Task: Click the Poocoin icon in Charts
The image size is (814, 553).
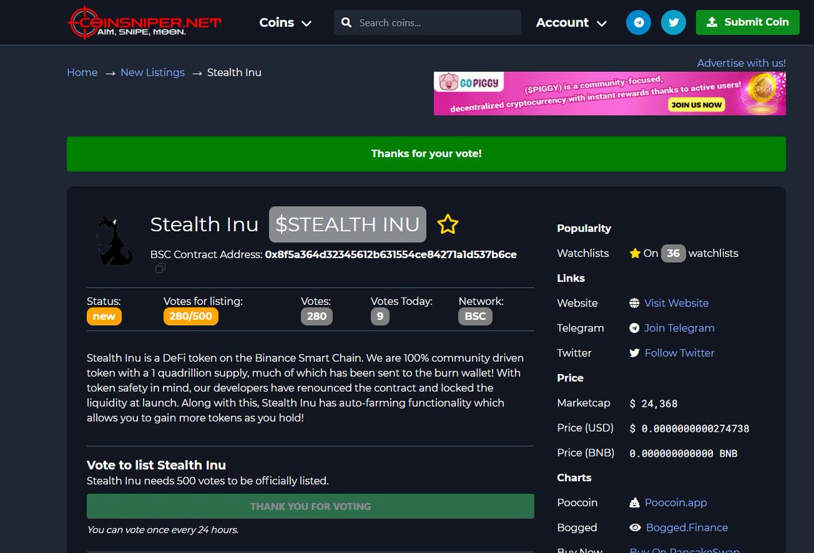Action: click(634, 503)
